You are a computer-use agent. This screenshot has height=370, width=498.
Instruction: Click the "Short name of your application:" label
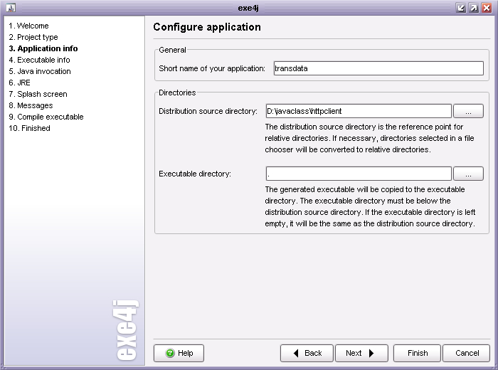point(212,68)
